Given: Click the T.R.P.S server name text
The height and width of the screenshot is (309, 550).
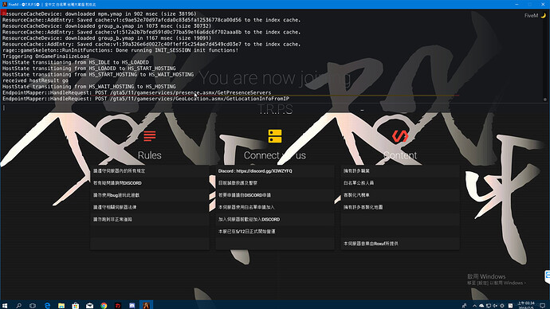Looking at the screenshot, I should pyautogui.click(x=275, y=109).
